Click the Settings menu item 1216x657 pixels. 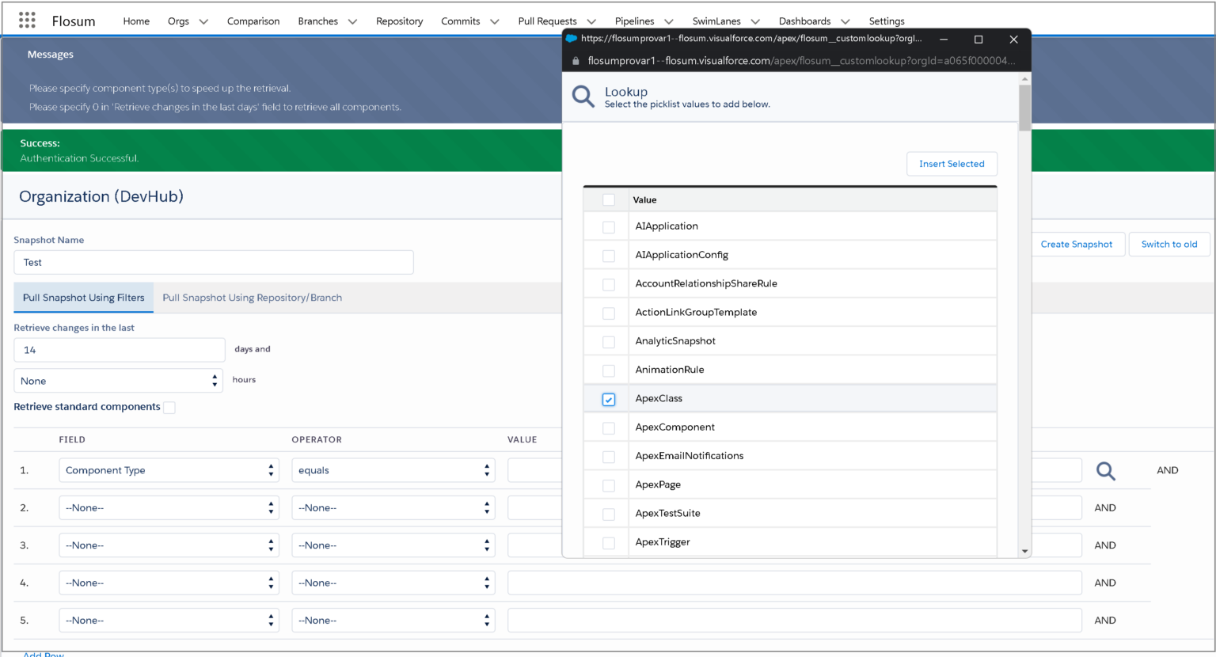[886, 21]
